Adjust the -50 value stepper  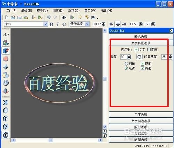pos(153,24)
